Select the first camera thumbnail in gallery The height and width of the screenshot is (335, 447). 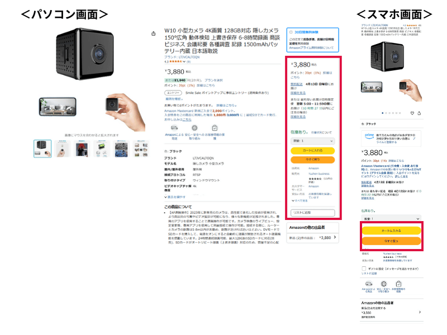pos(42,149)
